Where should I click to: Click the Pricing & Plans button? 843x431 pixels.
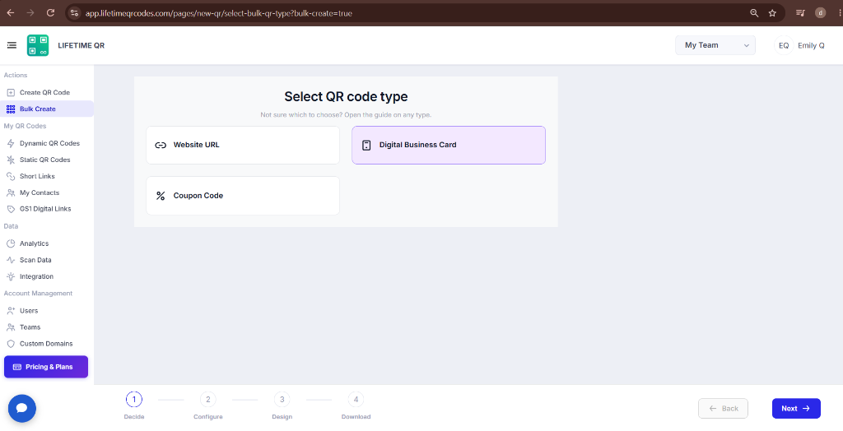click(46, 367)
